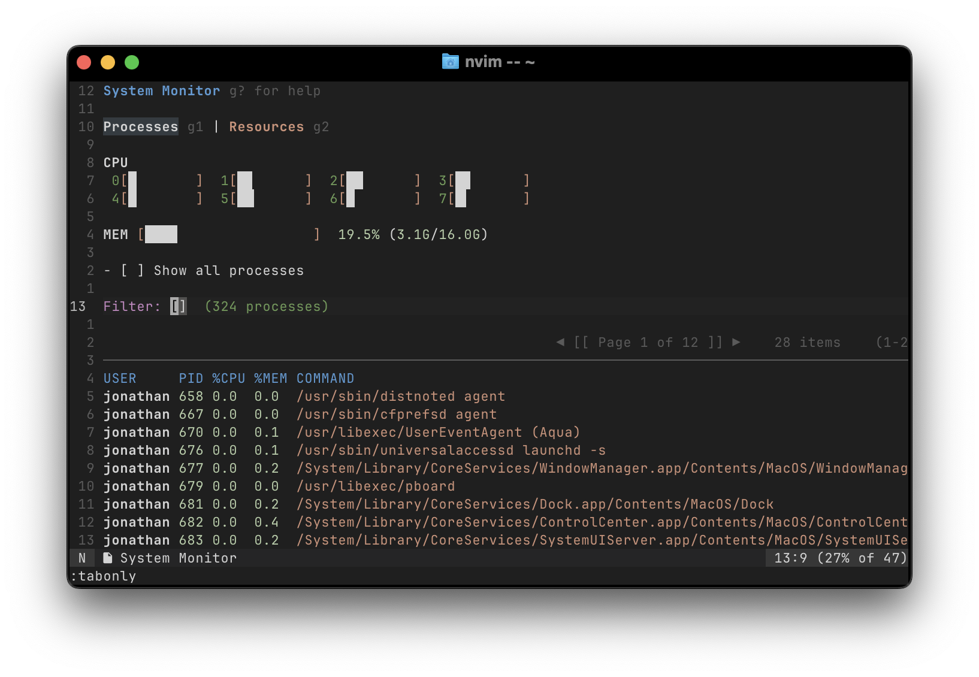Switch to the Resources tab
The width and height of the screenshot is (979, 677).
pos(267,126)
